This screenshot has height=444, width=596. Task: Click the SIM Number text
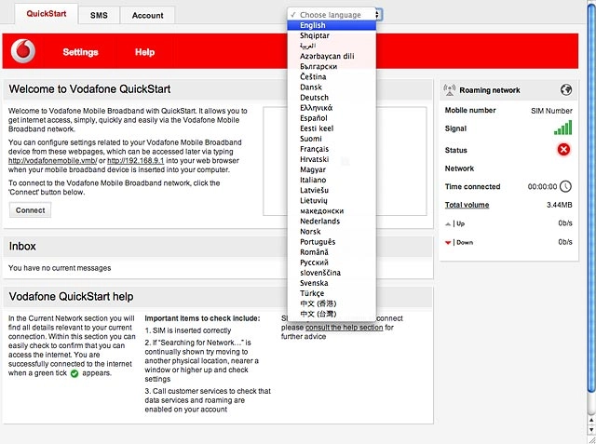click(x=551, y=111)
